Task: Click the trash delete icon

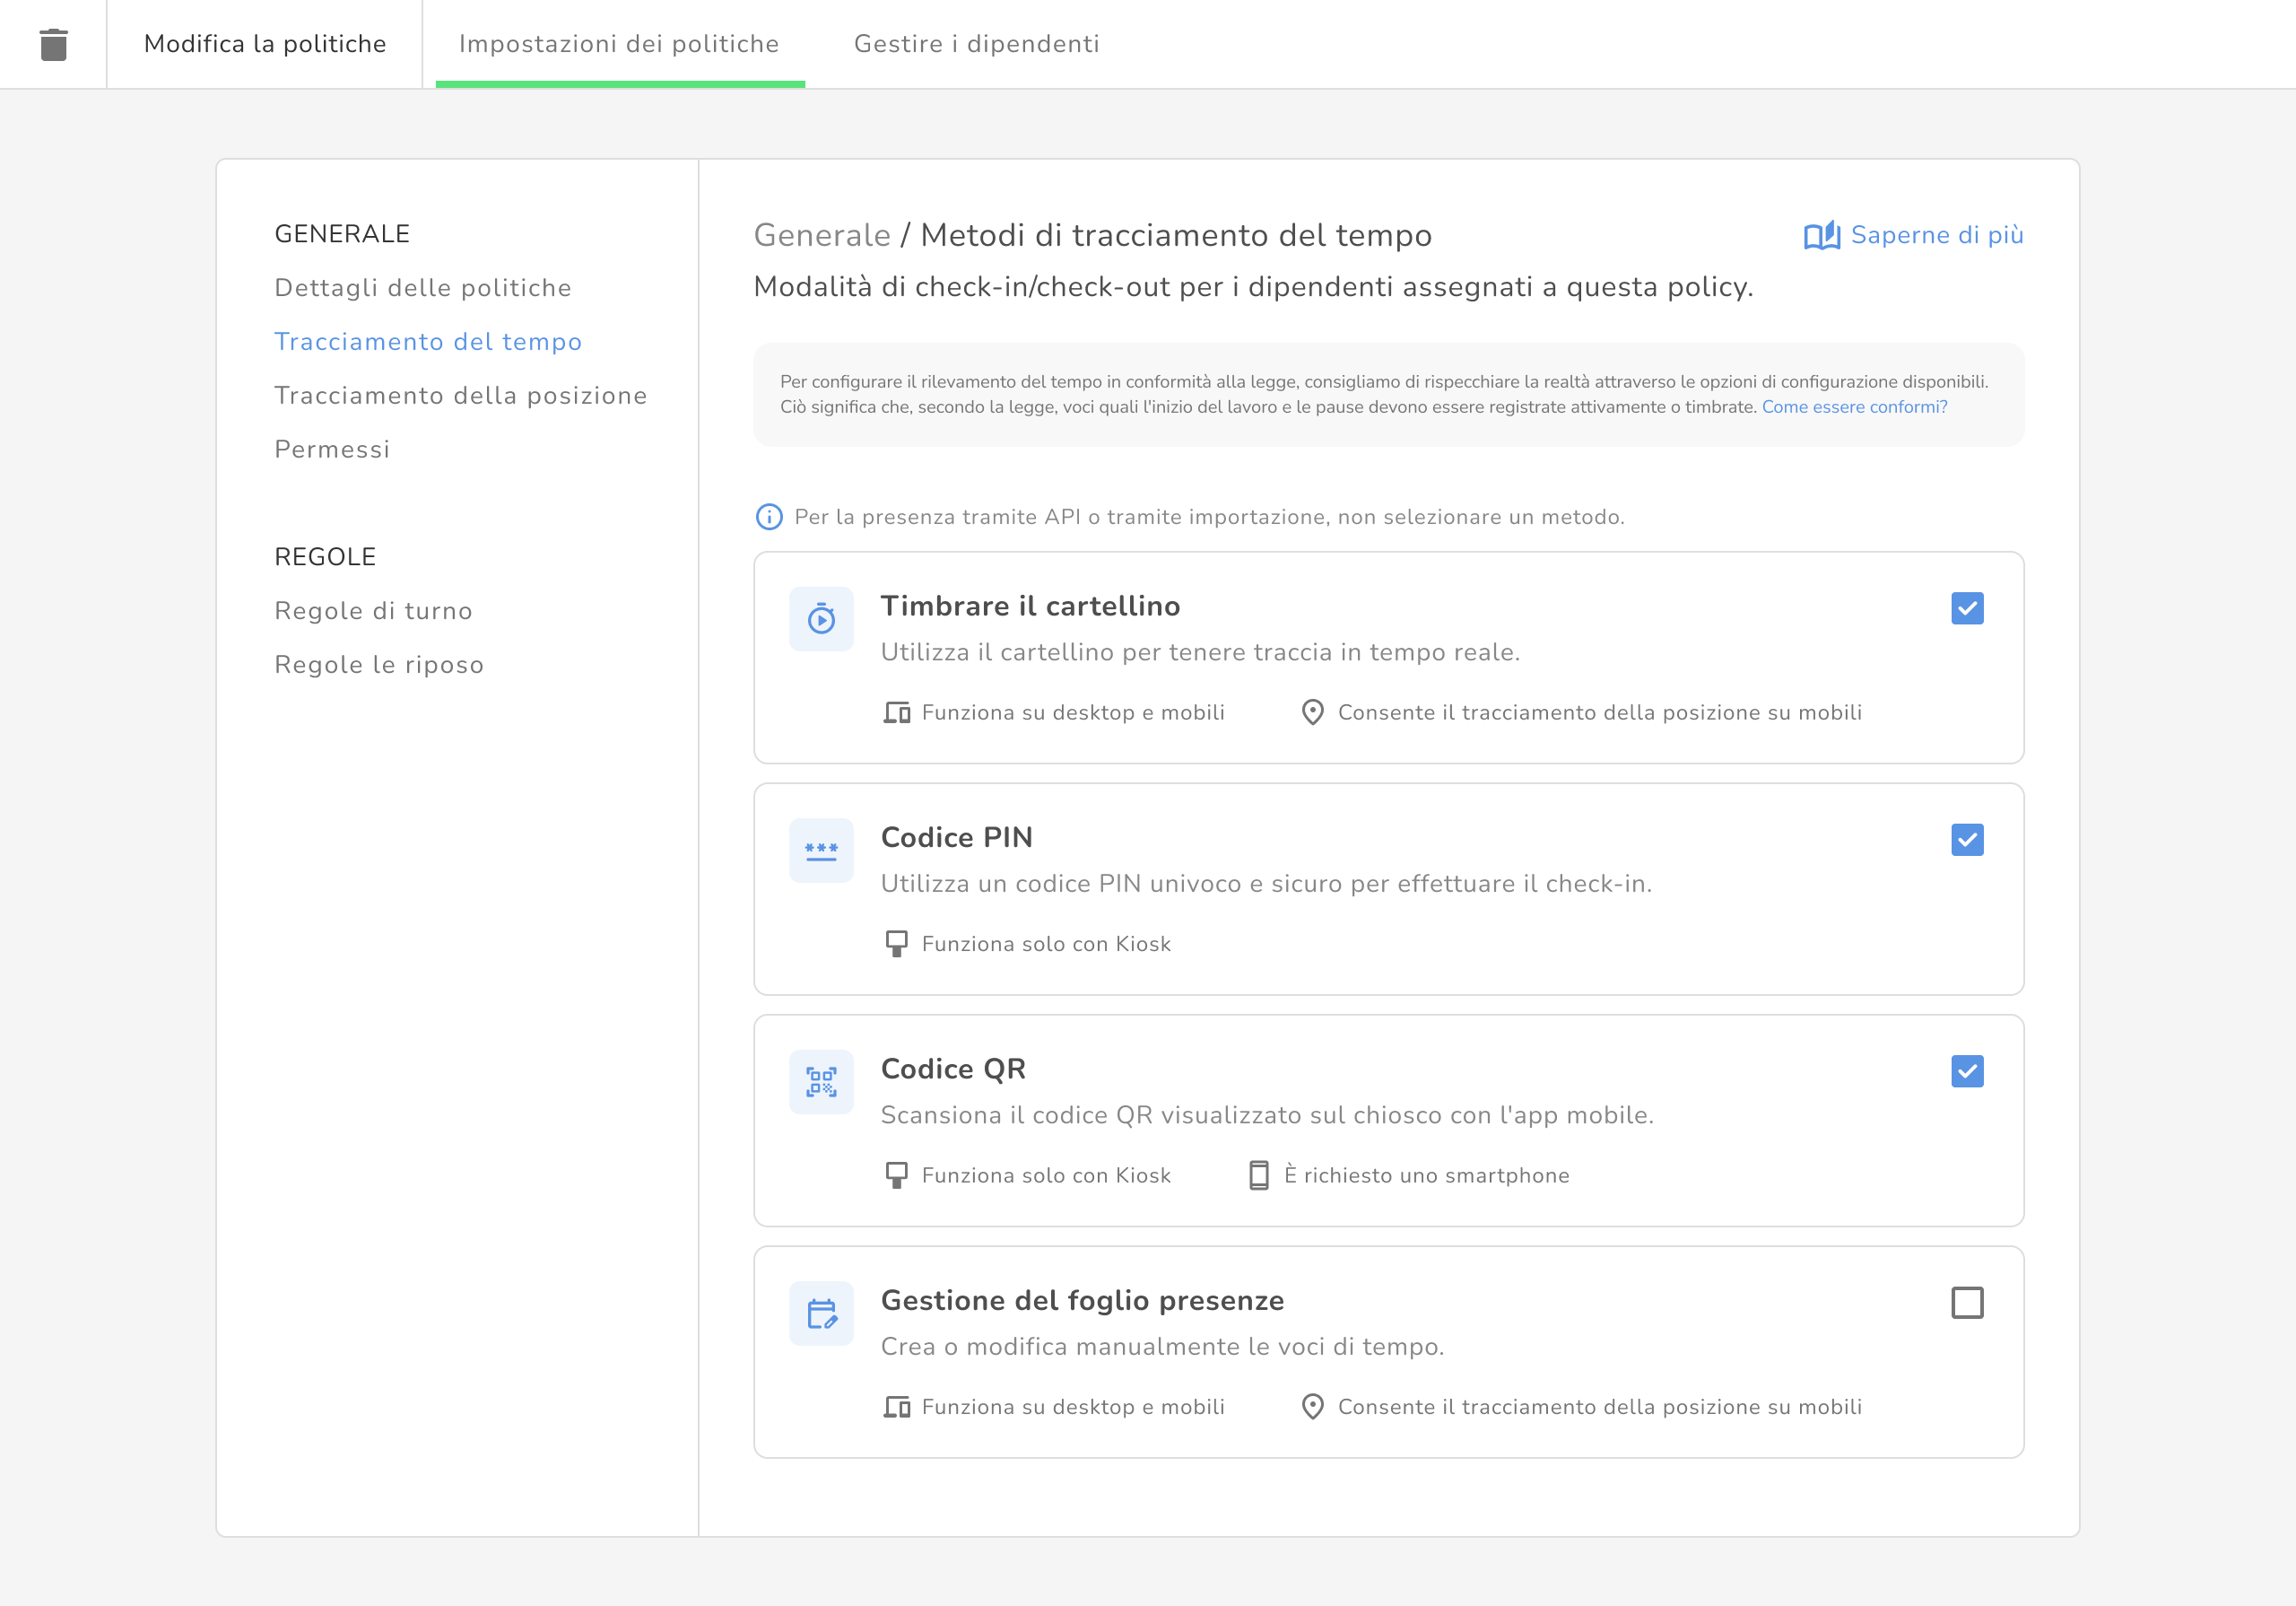Action: tap(53, 44)
